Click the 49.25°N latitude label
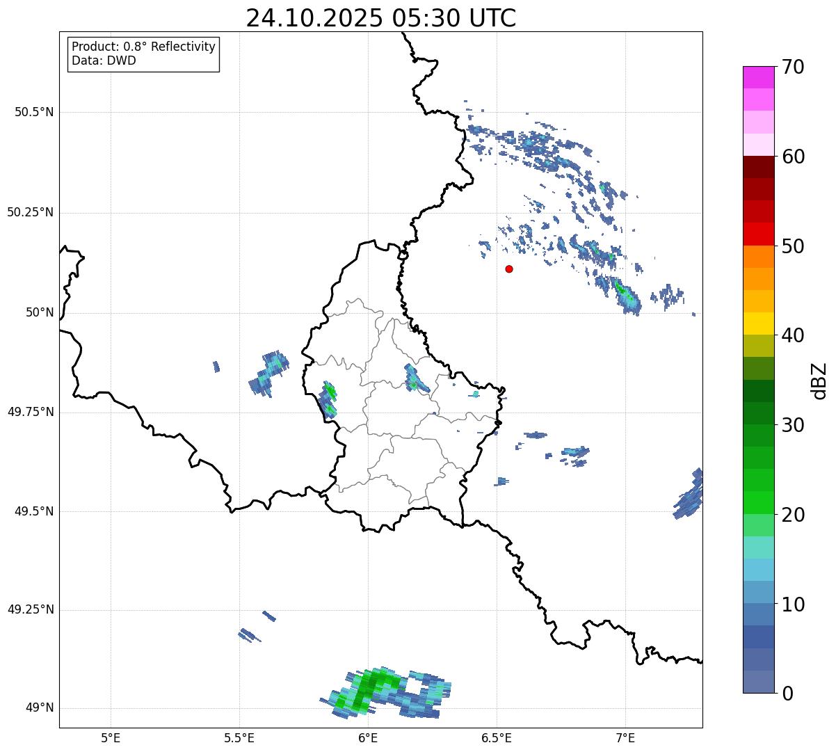Image resolution: width=836 pixels, height=752 pixels. click(x=31, y=609)
